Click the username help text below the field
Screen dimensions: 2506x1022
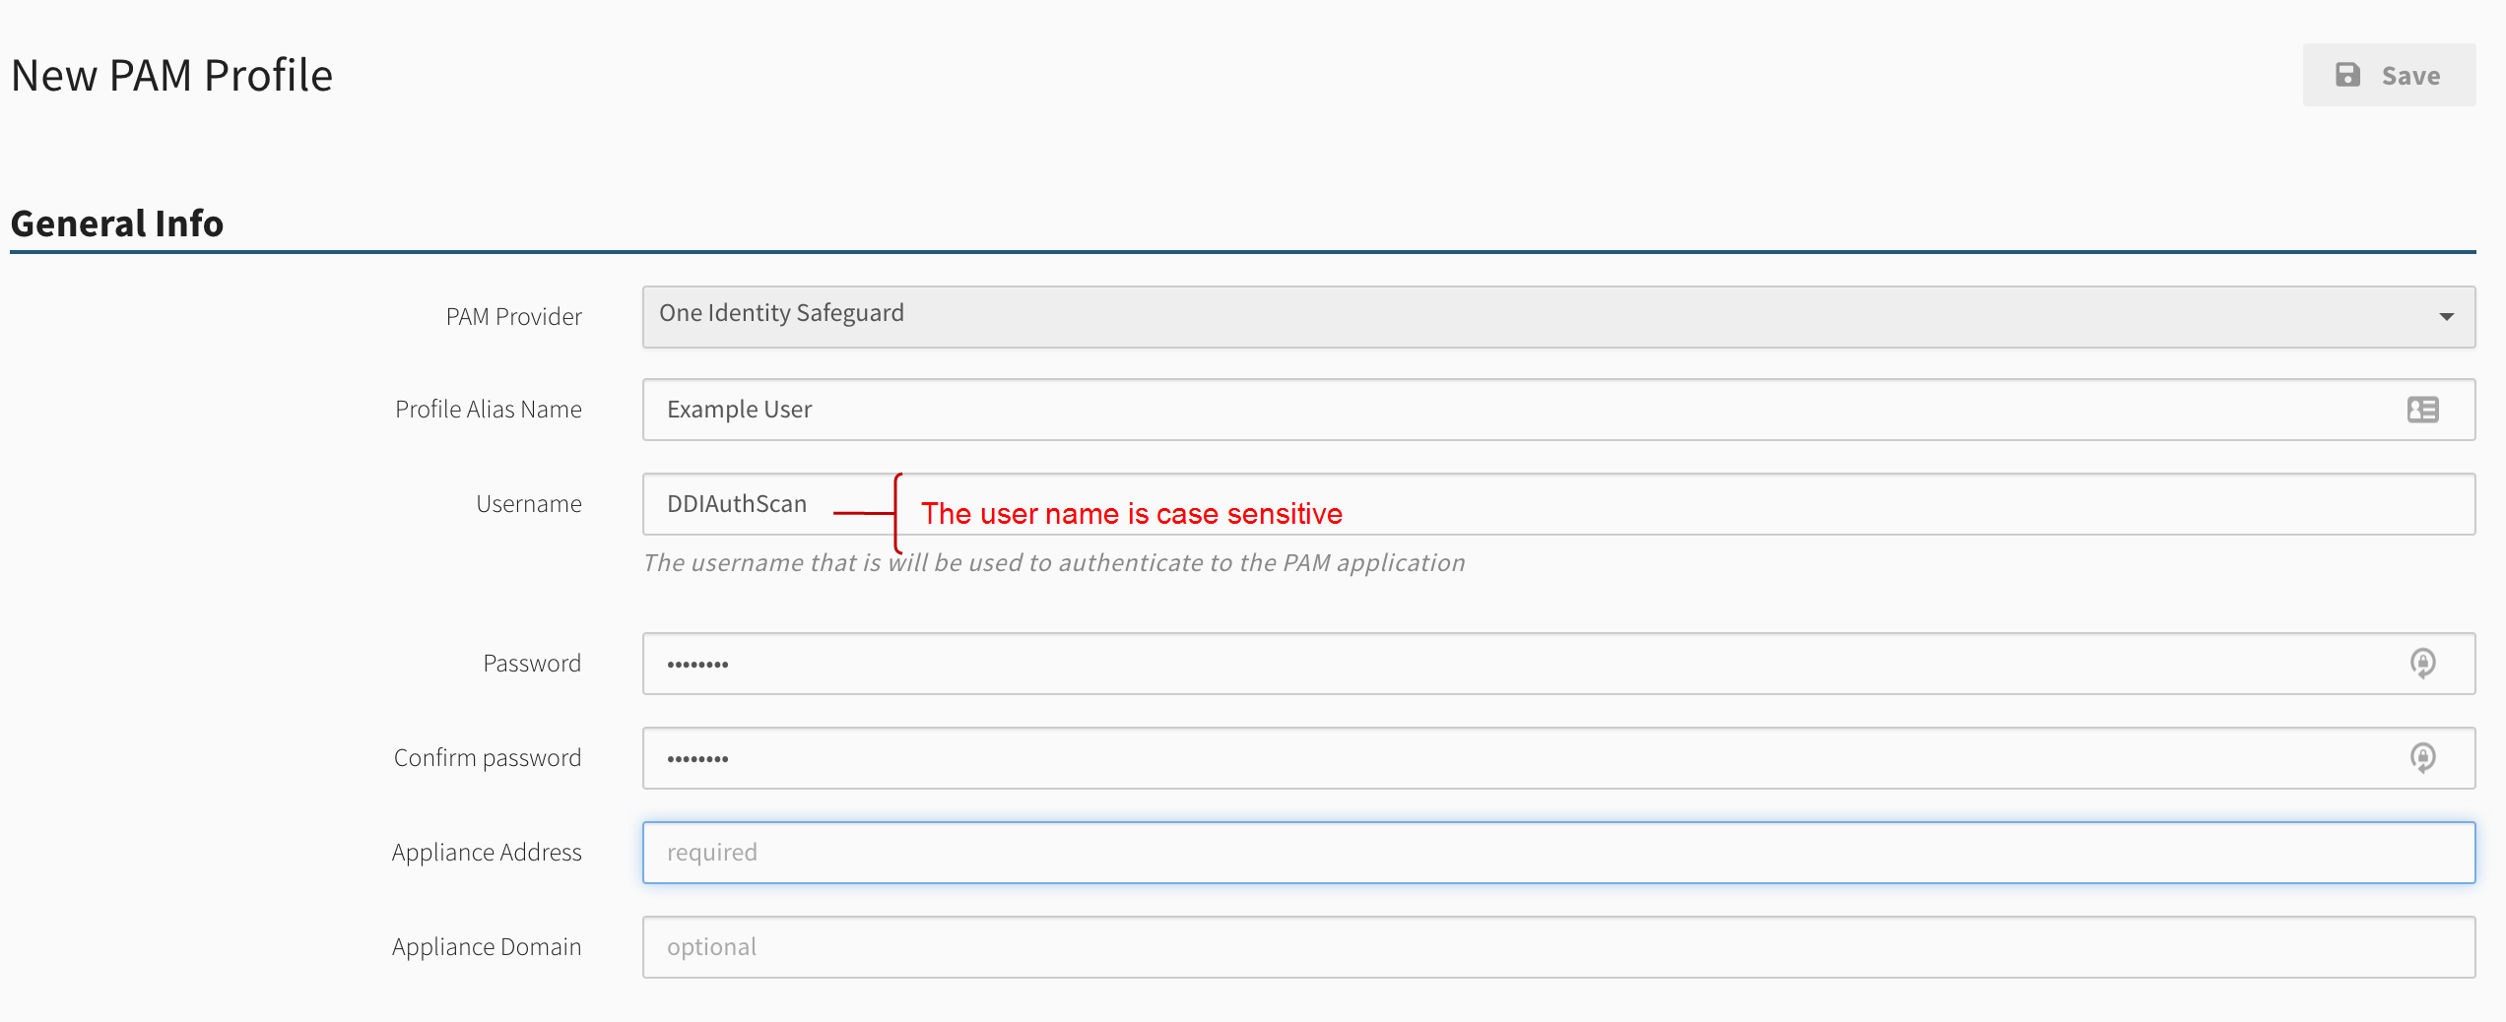click(x=1053, y=563)
